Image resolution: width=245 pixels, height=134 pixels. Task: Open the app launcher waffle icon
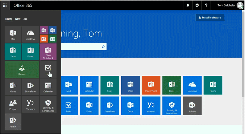pos(5,5)
